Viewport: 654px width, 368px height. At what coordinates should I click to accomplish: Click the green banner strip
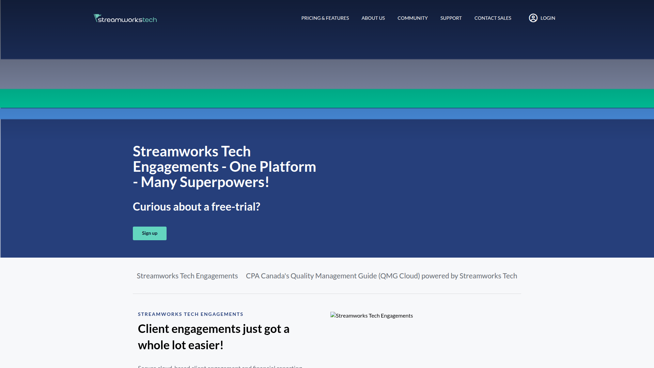(327, 98)
